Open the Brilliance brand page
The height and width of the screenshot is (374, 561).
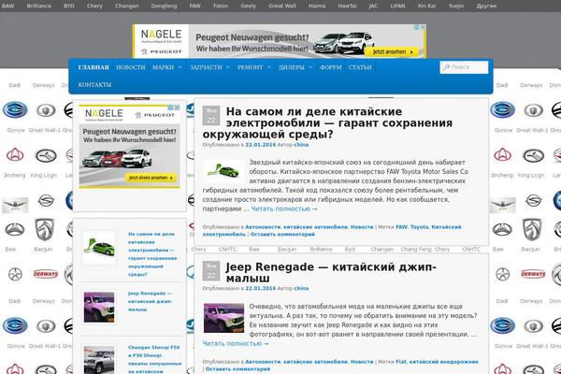point(38,6)
